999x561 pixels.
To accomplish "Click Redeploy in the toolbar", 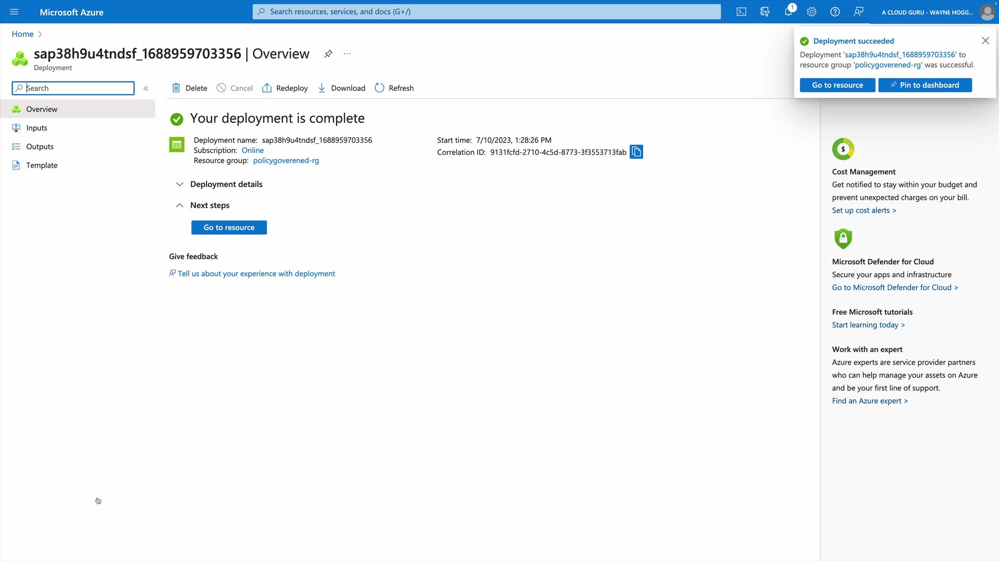I will coord(285,88).
